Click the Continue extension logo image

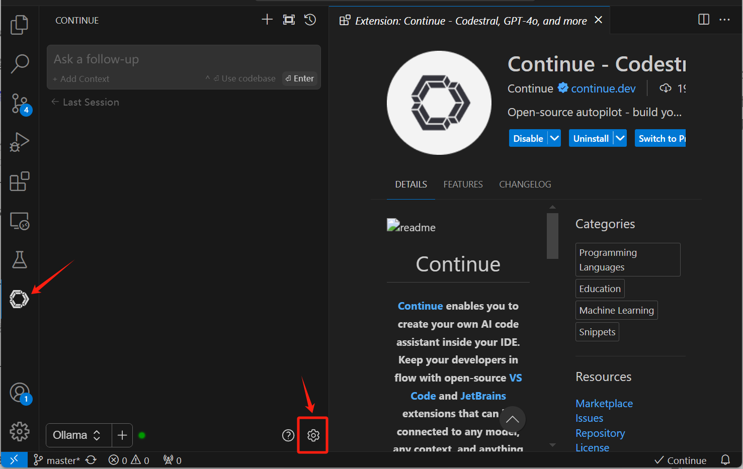coord(439,103)
